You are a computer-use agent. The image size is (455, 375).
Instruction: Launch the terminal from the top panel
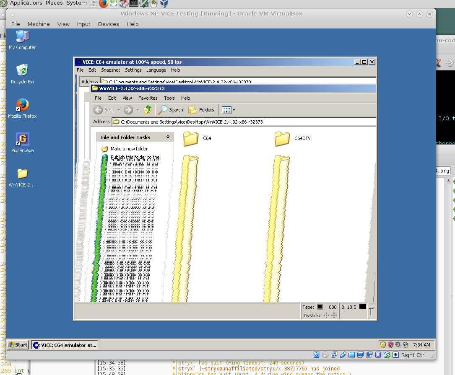pos(134,3)
